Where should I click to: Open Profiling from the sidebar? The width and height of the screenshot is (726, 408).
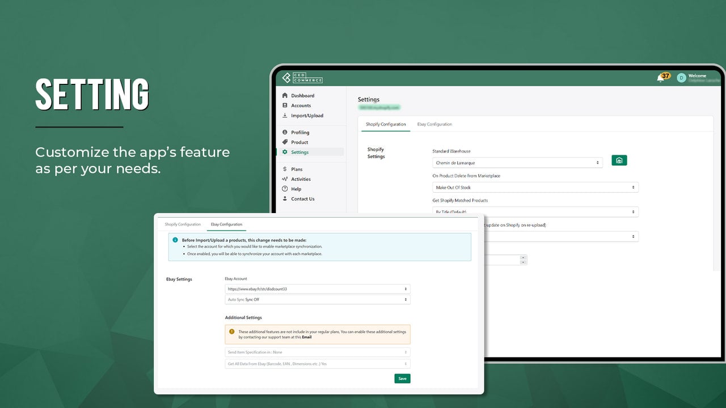300,132
